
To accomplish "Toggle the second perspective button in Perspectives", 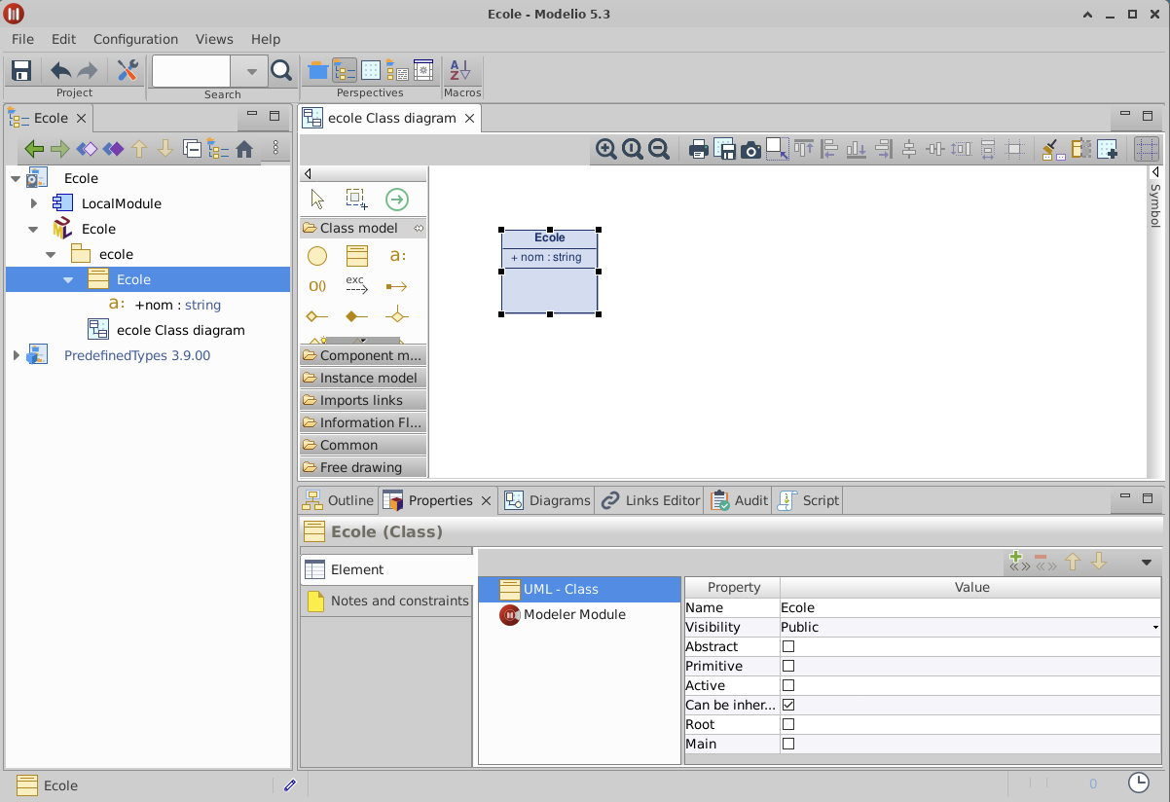I will coord(345,70).
